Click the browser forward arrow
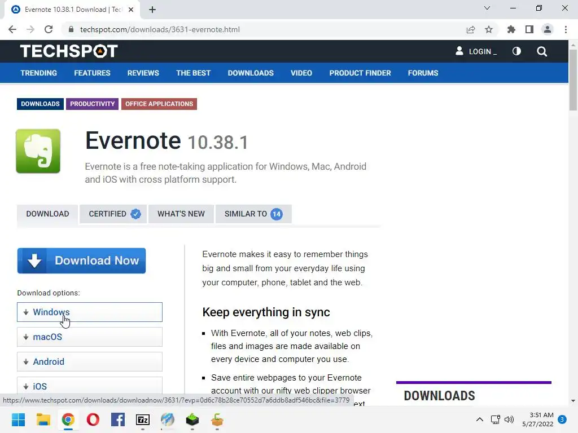The image size is (578, 433). 30,29
